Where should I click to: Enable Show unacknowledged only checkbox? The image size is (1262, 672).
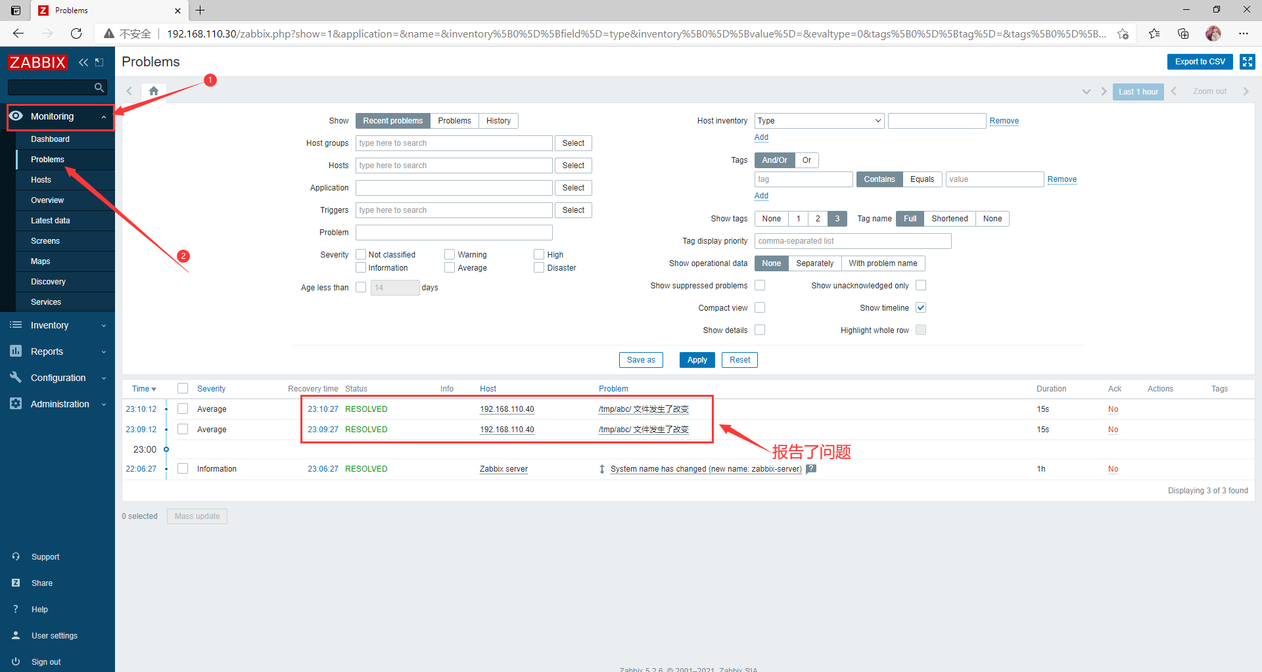click(x=921, y=285)
